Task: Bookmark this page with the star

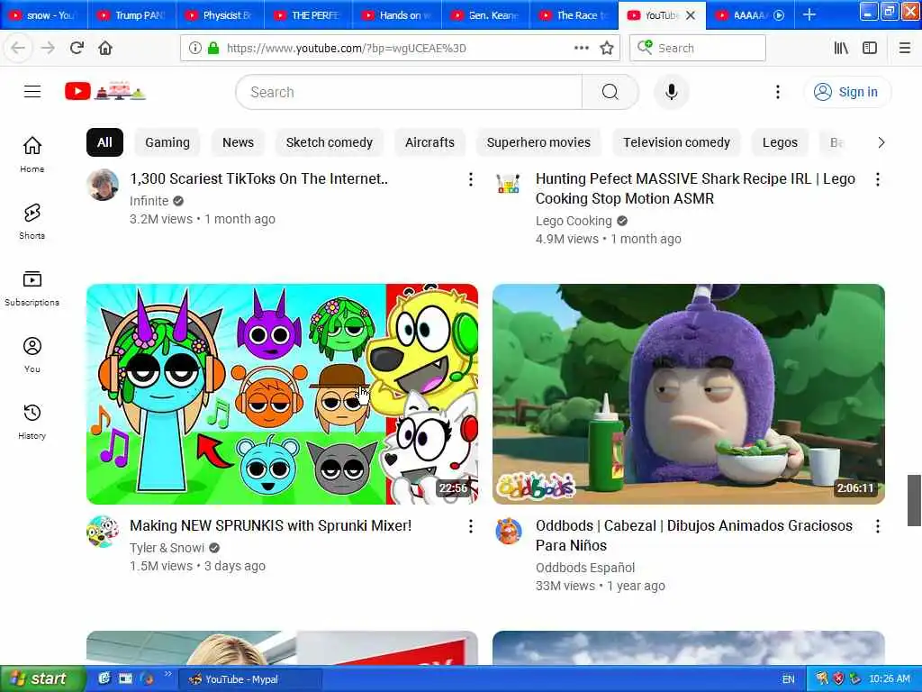Action: point(607,48)
